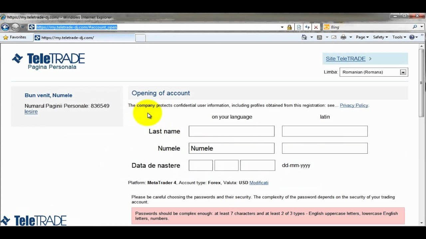Open the Safety menu
426x239 pixels.
[x=380, y=37]
